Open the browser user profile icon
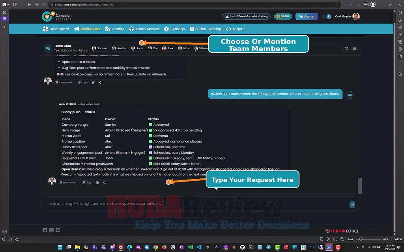The image size is (404, 252). click(x=373, y=5)
